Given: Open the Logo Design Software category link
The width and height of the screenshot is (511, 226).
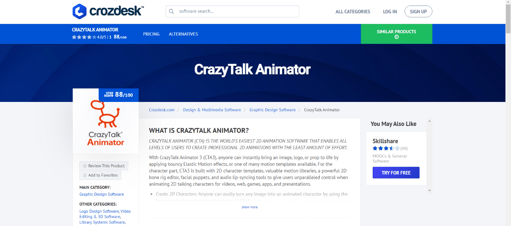Looking at the screenshot, I should pos(99,211).
